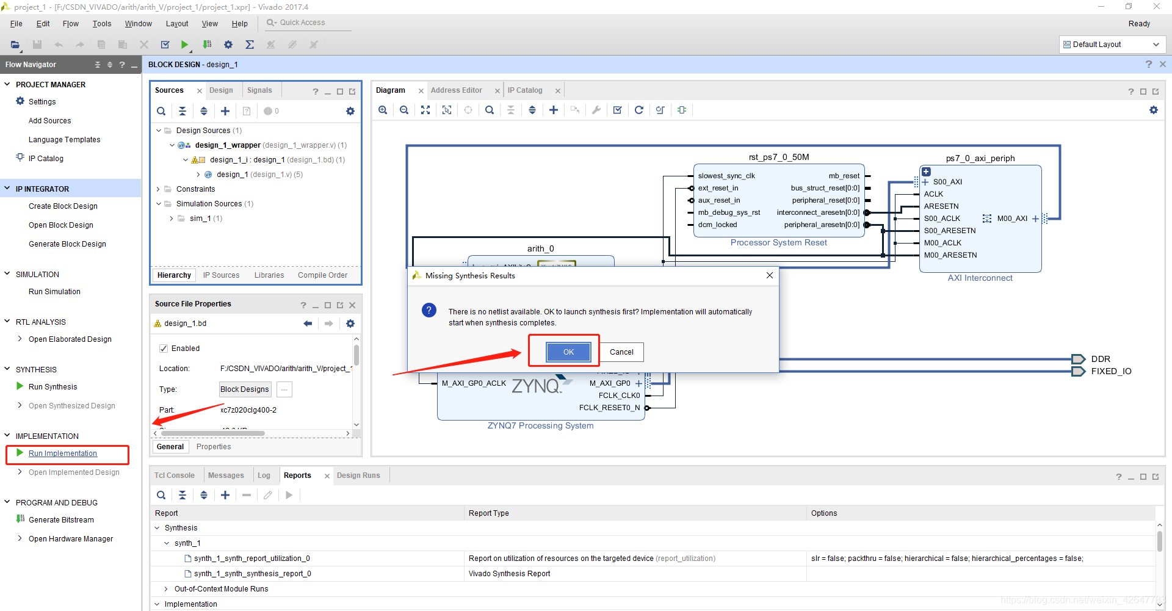This screenshot has width=1172, height=611.
Task: Expand the S00_AXI interface port
Action: coord(925,182)
